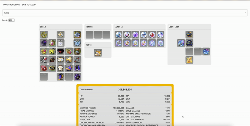The height and width of the screenshot is (126, 250).
Task: Select the arcane symbol with pink orb
Action: pyautogui.click(x=127, y=35)
